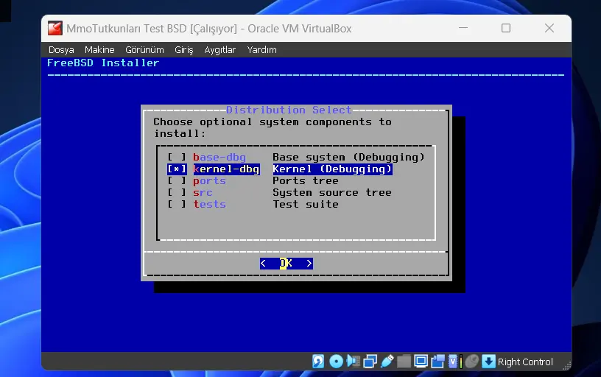Toggle the tests checkbox
Screen dimensions: 601x377
(x=177, y=204)
